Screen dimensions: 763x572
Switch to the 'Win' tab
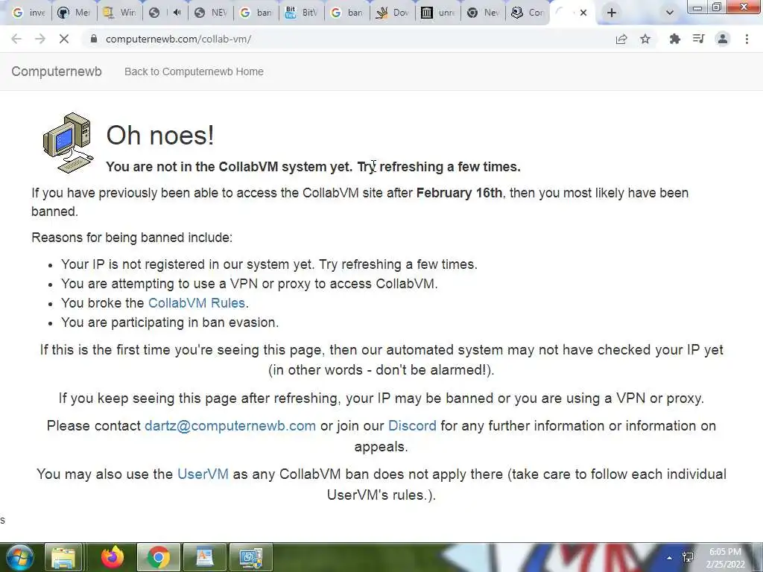coord(119,13)
